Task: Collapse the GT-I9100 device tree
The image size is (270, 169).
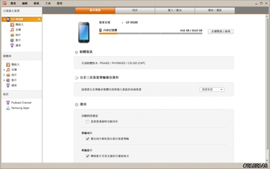Action: click(4, 19)
